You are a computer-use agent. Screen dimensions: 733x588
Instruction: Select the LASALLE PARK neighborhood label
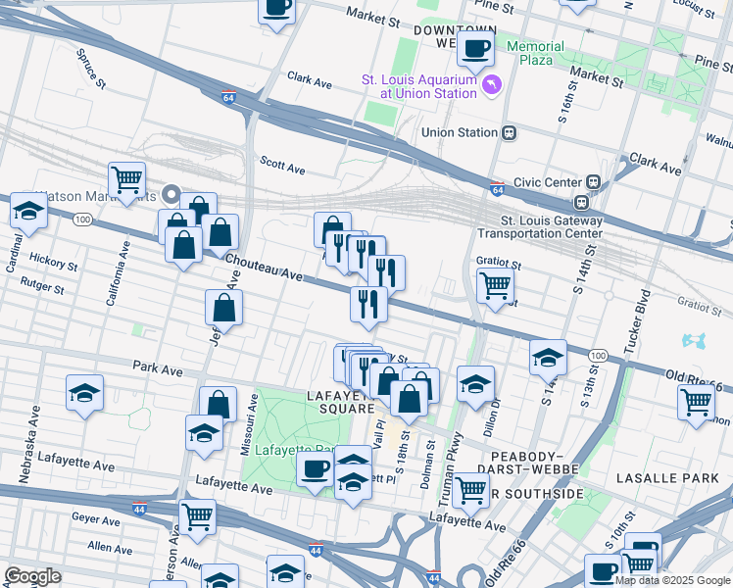pos(667,478)
